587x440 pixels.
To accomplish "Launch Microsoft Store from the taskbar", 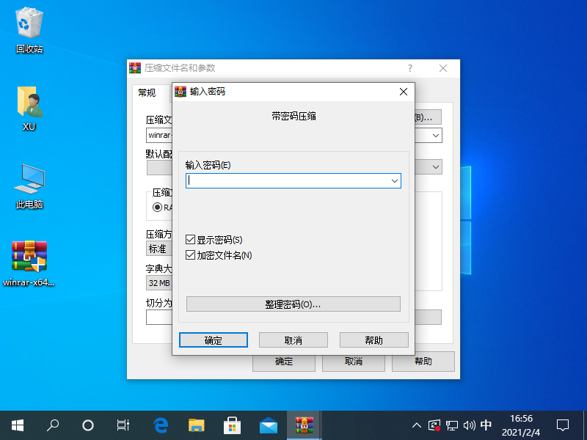I will [233, 425].
